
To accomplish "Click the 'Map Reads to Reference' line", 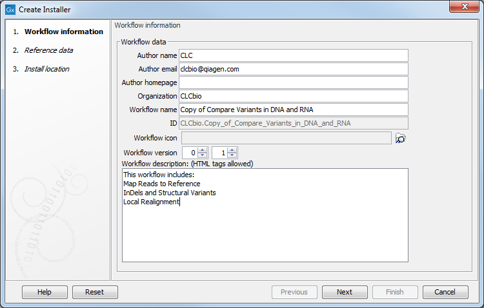I will coord(162,184).
